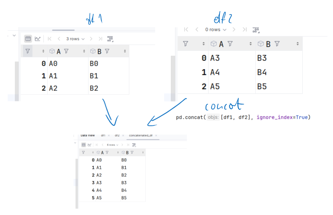Go to next page beside 0 rows
333x215 pixels.
(234, 30)
